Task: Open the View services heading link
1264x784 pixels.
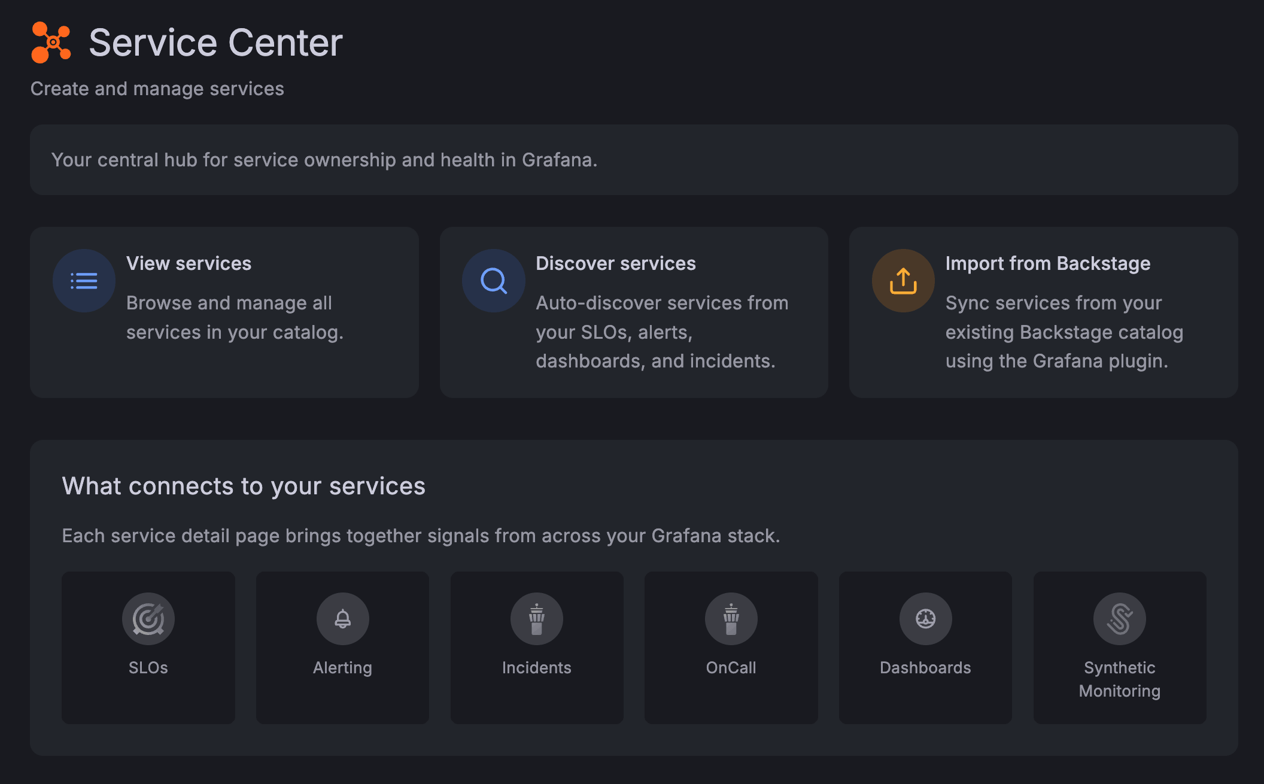Action: pos(189,263)
